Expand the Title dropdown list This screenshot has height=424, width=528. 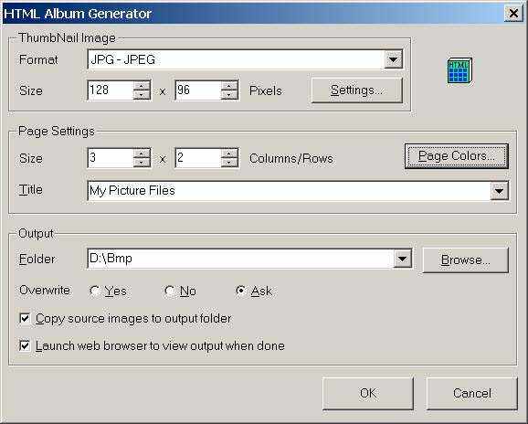coord(499,191)
